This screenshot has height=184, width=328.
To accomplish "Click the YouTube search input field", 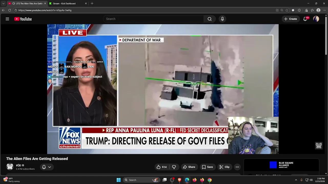I will coord(154,19).
